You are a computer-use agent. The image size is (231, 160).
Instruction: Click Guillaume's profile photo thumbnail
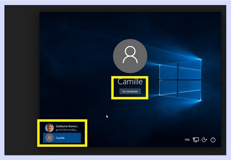click(50, 128)
